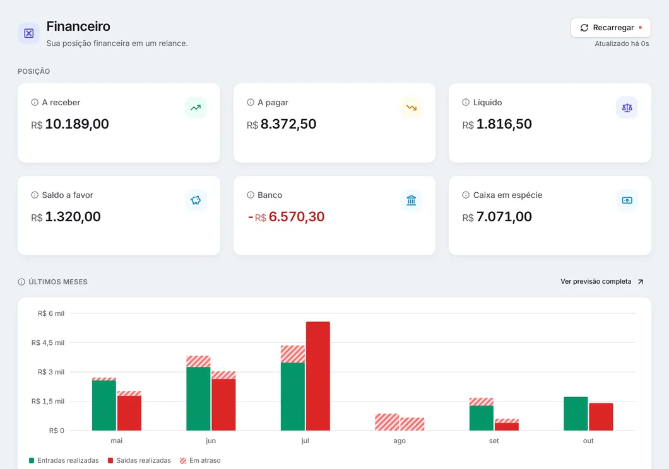This screenshot has height=469, width=669.
Task: Click the green bar for jul
Action: [x=293, y=396]
